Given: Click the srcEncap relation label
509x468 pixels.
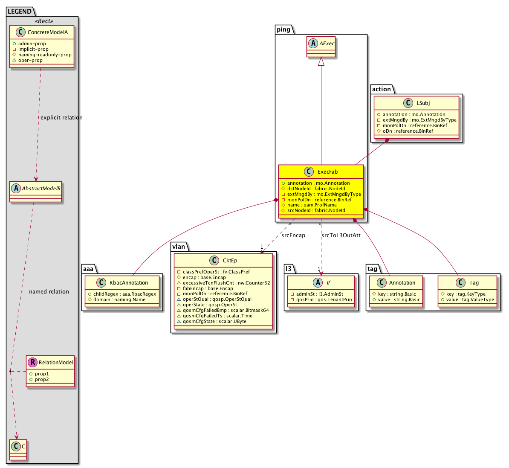Looking at the screenshot, I should (293, 235).
